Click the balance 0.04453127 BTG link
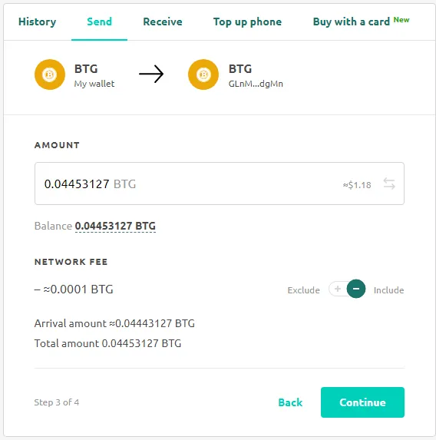Screen dimensions: 436x440 pyautogui.click(x=115, y=227)
